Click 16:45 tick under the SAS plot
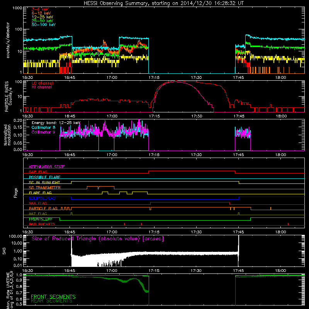This screenshot has width=309, height=309. pos(70,271)
